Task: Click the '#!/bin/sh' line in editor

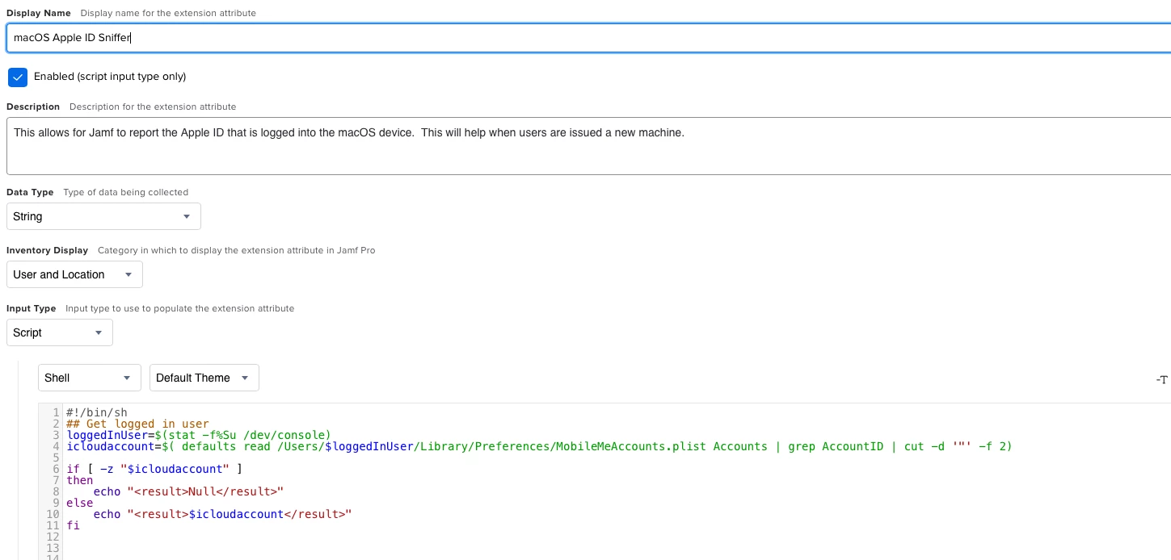Action: tap(97, 412)
